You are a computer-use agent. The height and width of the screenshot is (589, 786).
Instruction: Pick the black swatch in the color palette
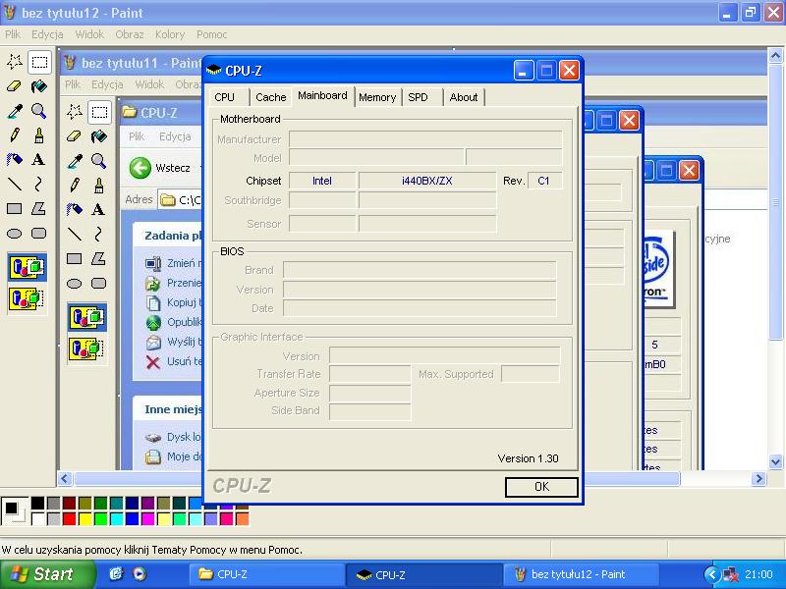[x=37, y=503]
